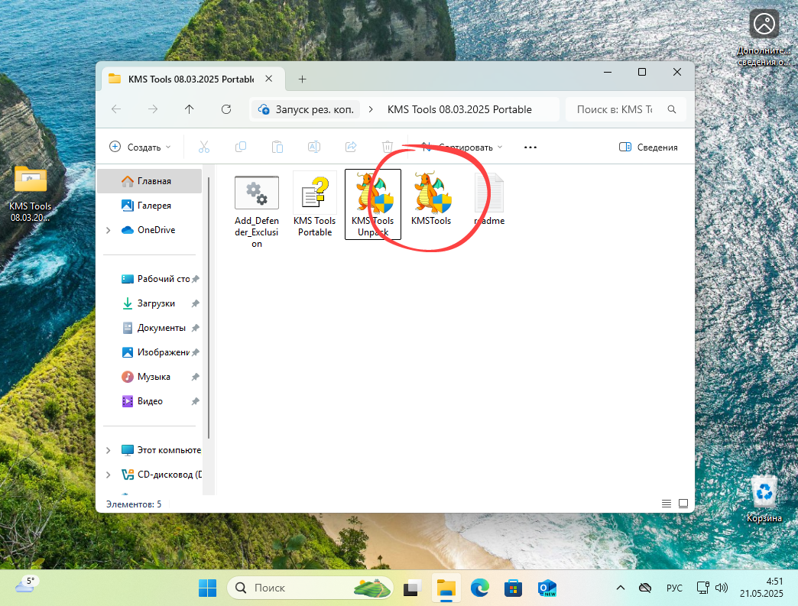
Task: Go to Загрузки in the sidebar
Action: [156, 303]
